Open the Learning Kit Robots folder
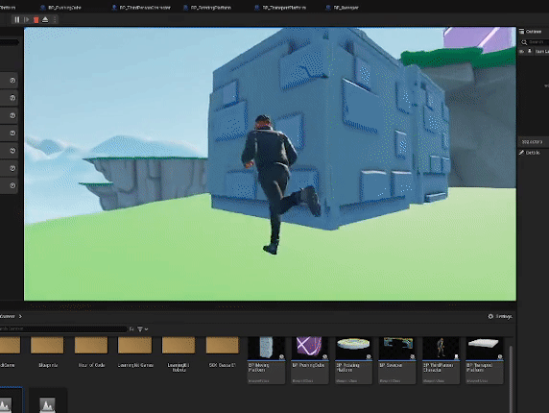The height and width of the screenshot is (413, 549). [179, 353]
